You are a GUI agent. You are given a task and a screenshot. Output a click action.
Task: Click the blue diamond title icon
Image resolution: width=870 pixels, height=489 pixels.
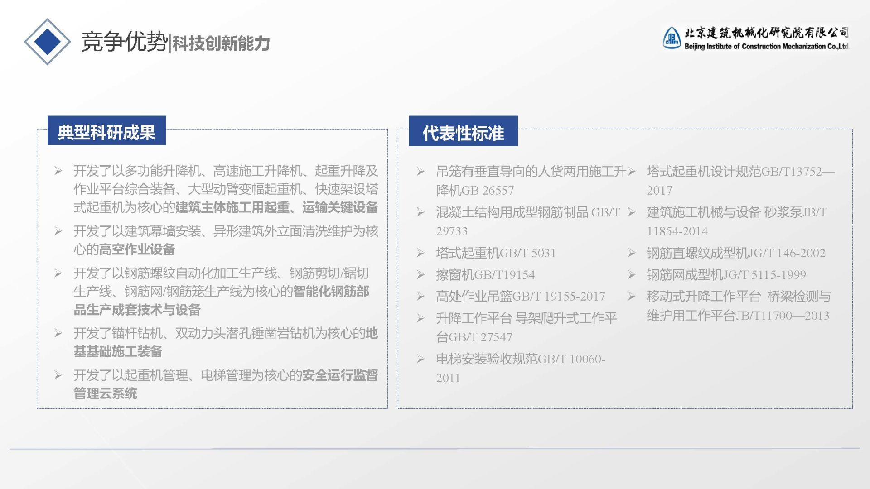click(47, 42)
